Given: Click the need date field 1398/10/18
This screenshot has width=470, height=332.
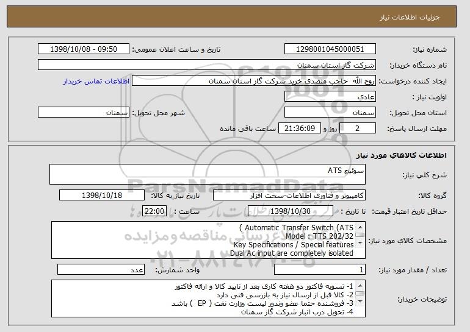Looking at the screenshot, I should pos(102,196).
